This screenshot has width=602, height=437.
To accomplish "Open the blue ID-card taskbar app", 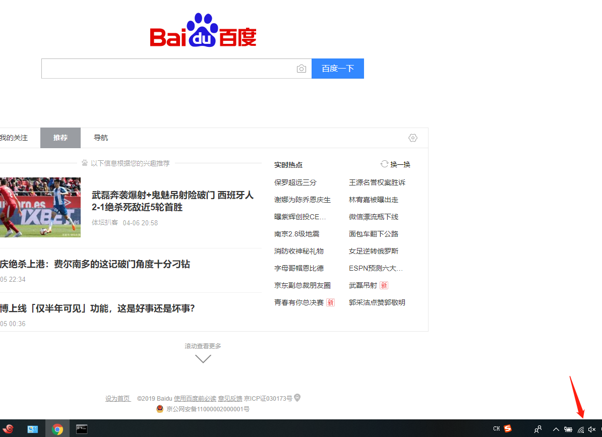I will point(33,429).
